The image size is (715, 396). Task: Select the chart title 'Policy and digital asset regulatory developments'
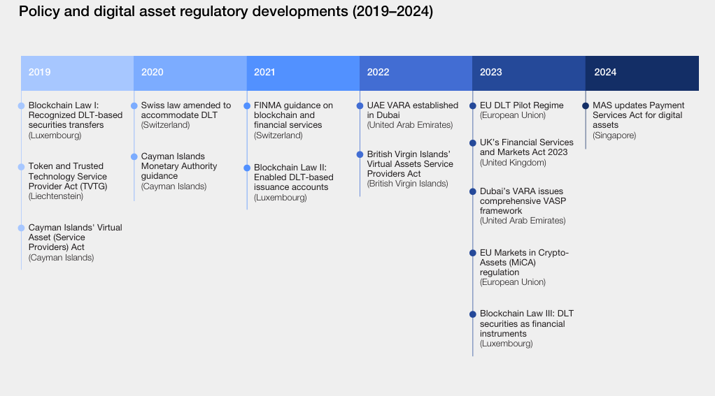pyautogui.click(x=183, y=11)
